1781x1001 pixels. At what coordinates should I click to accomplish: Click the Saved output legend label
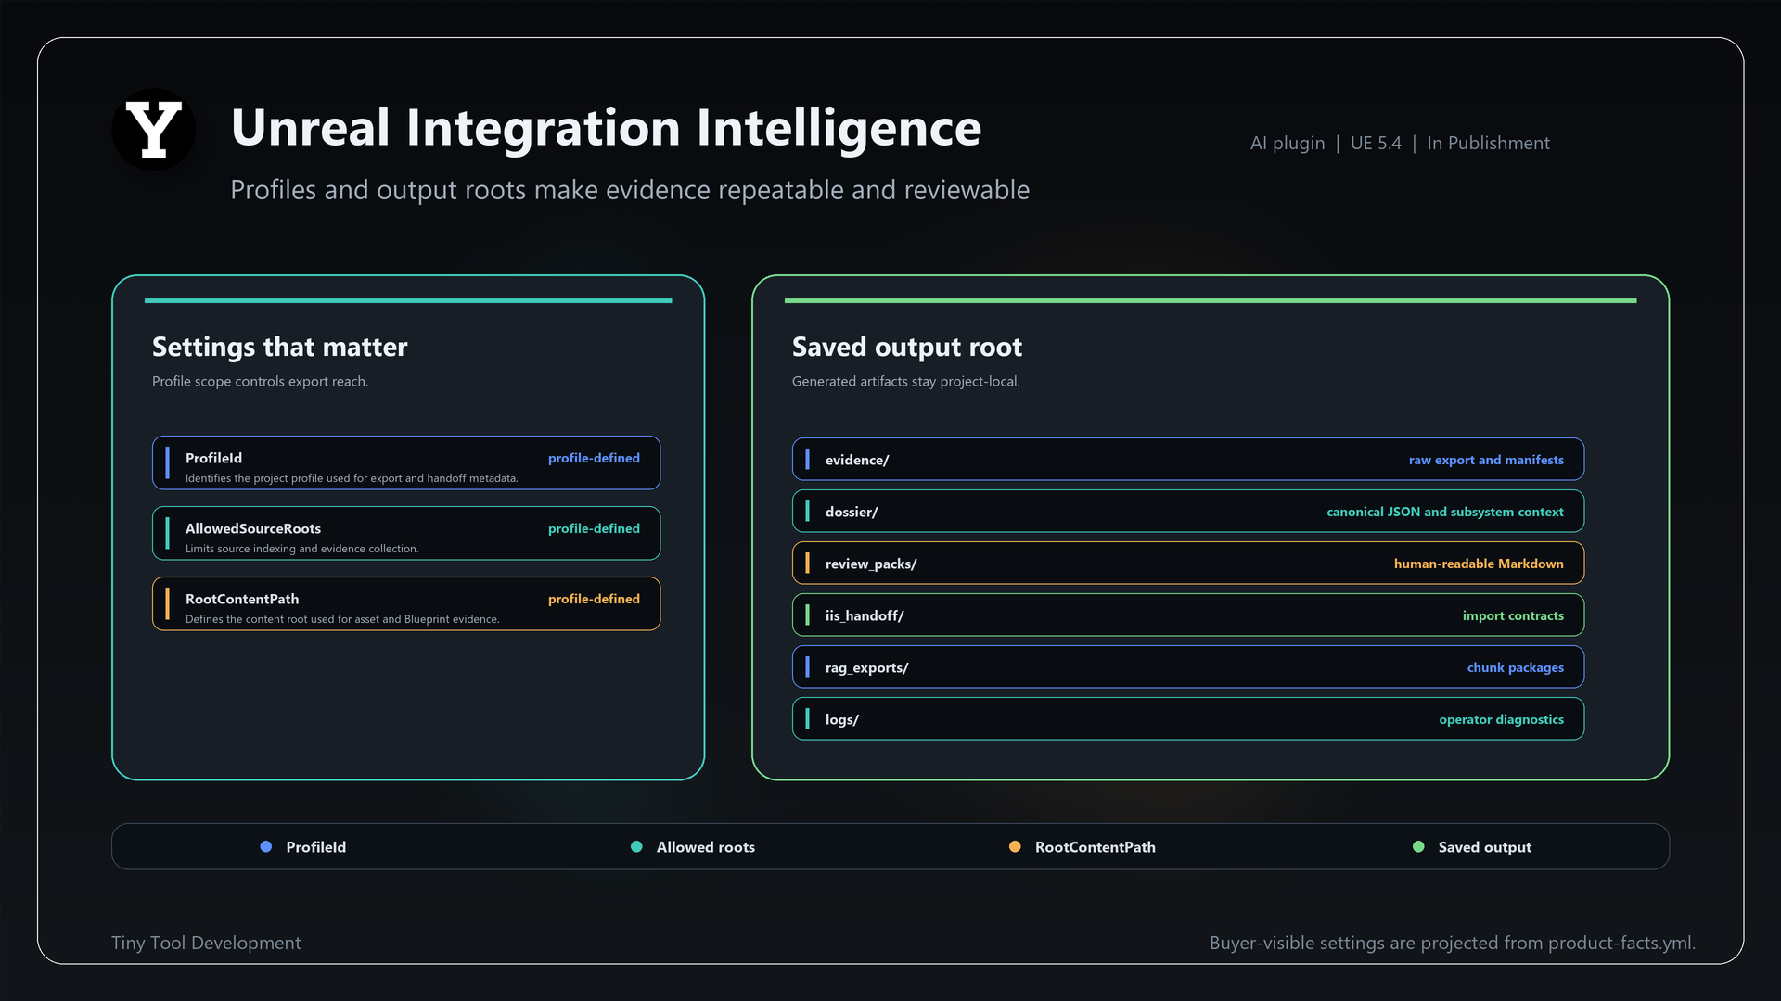1485,847
